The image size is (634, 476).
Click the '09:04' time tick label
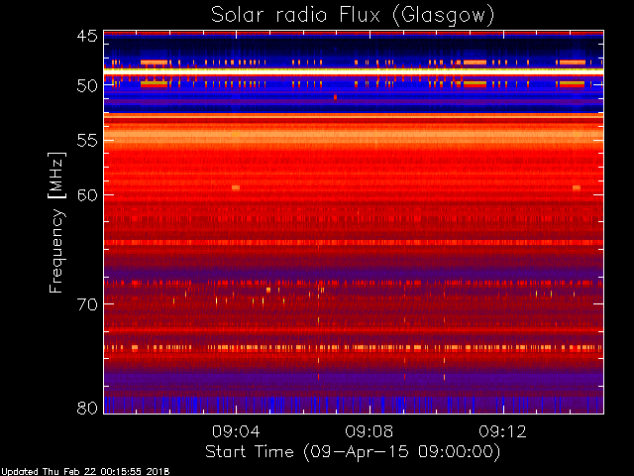pos(236,431)
